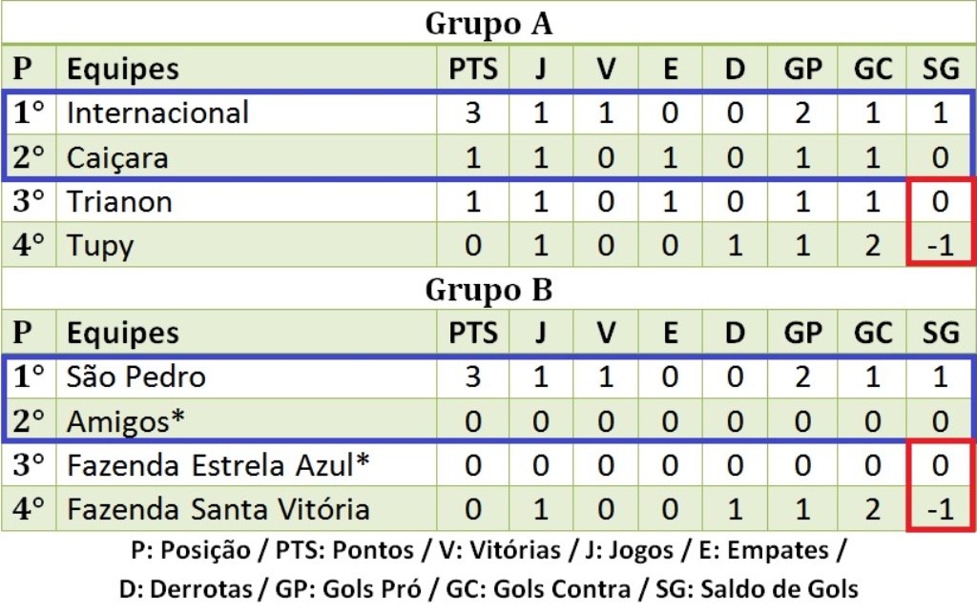Click the Trianon team row name
977x612 pixels.
[120, 201]
